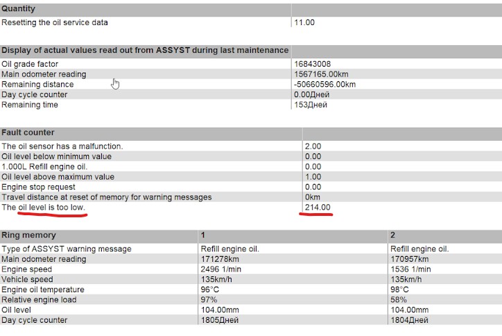
Task: Select 'The oil sensor has a malfunction' row
Action: point(62,146)
